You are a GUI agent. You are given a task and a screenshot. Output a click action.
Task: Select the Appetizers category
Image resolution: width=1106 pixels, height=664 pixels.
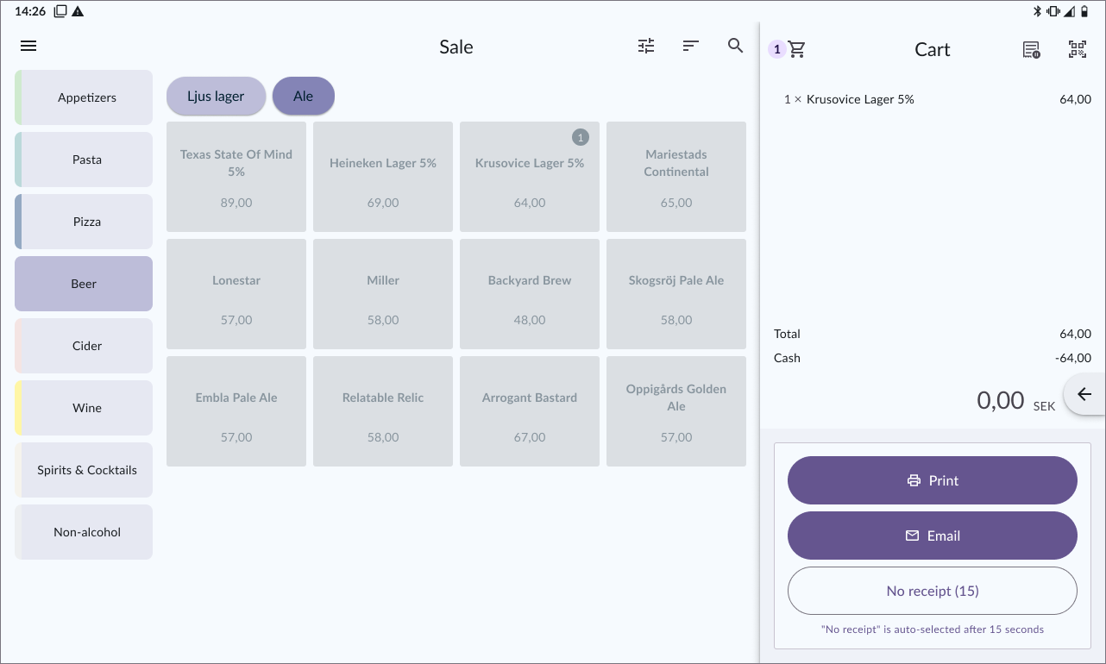point(84,97)
